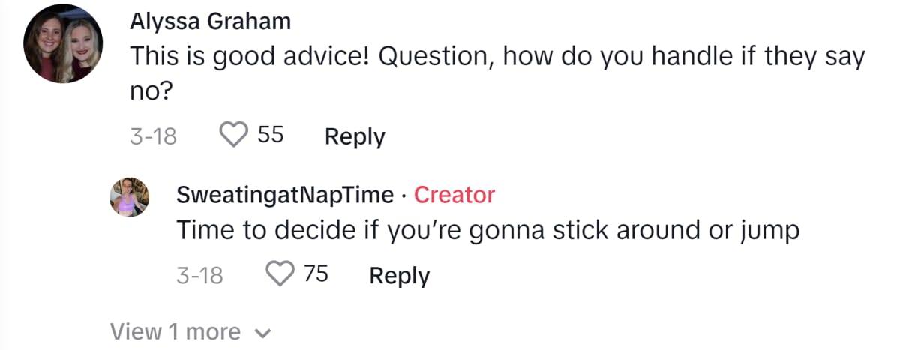Tap the heart on SweatingatNapTime's reply
This screenshot has height=350, width=900.
(280, 274)
